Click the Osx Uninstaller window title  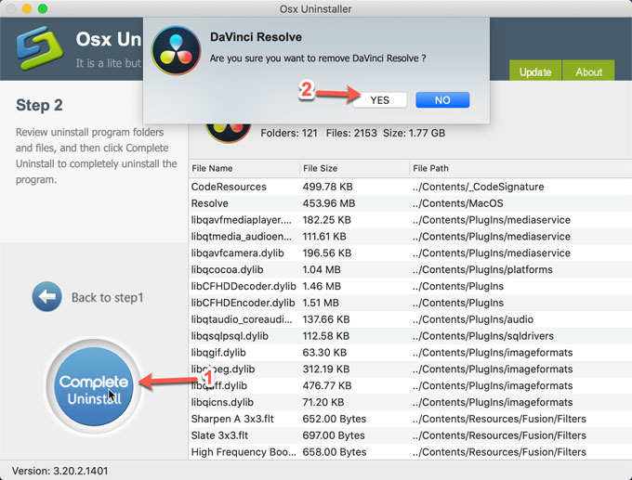(x=316, y=9)
